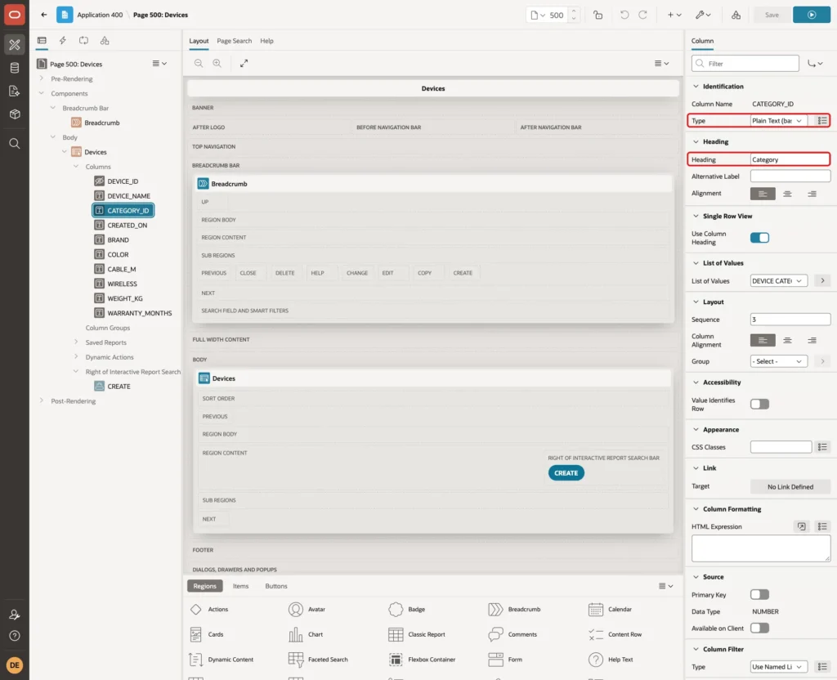Screen dimensions: 837x680
Task: Select the Regions gallery tab
Action: [x=205, y=586]
